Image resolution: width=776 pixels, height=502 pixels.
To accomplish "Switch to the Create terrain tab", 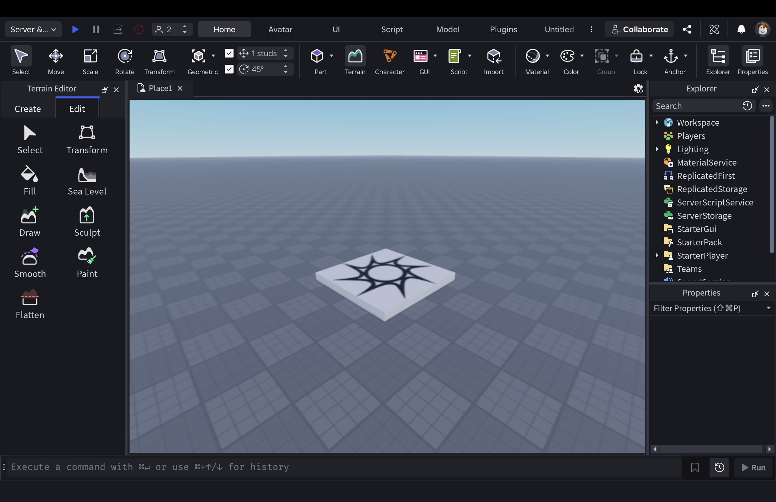I will point(28,109).
